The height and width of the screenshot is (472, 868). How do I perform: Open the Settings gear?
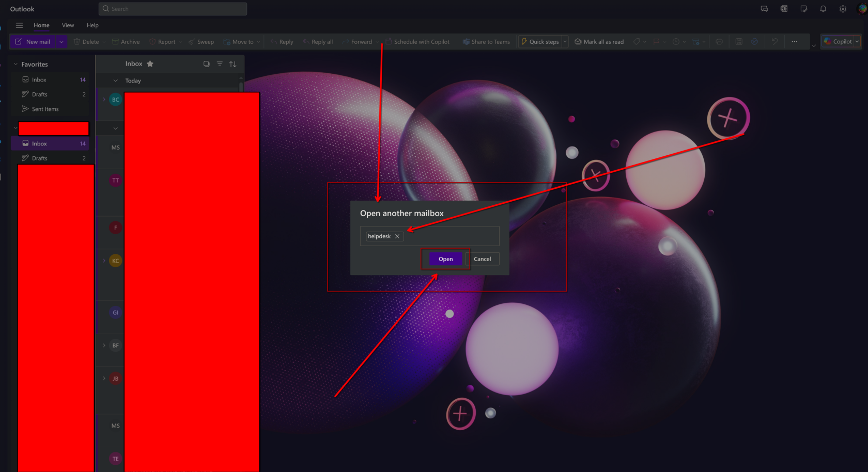[843, 9]
